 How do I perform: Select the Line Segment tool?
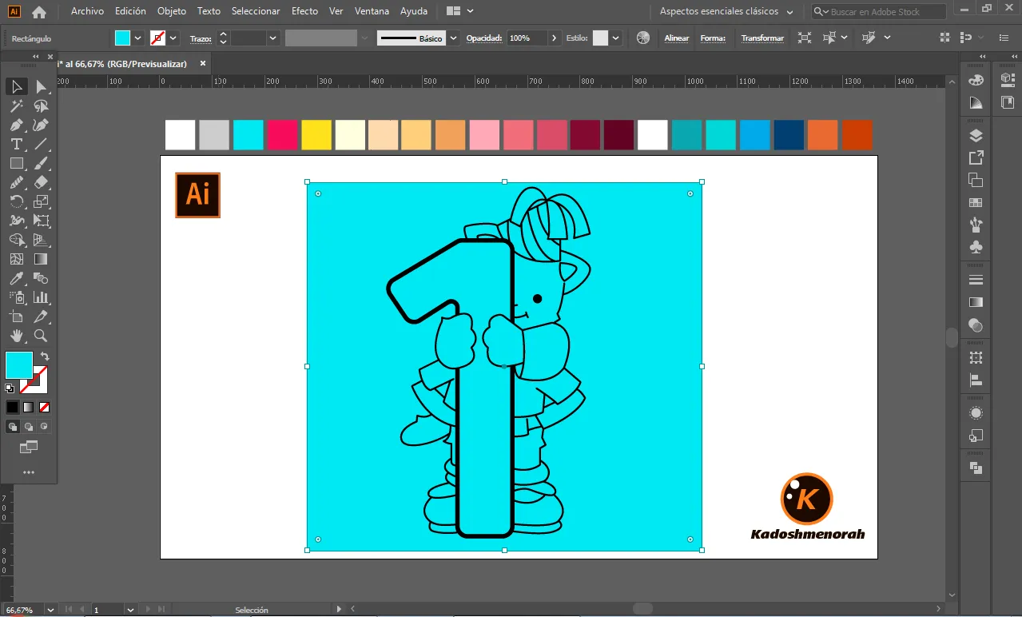[41, 144]
